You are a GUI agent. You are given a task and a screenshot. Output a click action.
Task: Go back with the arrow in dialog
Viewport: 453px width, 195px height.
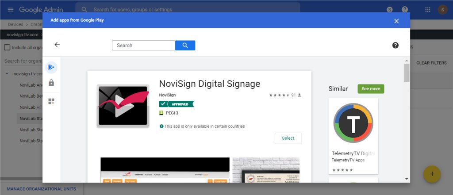tap(57, 45)
